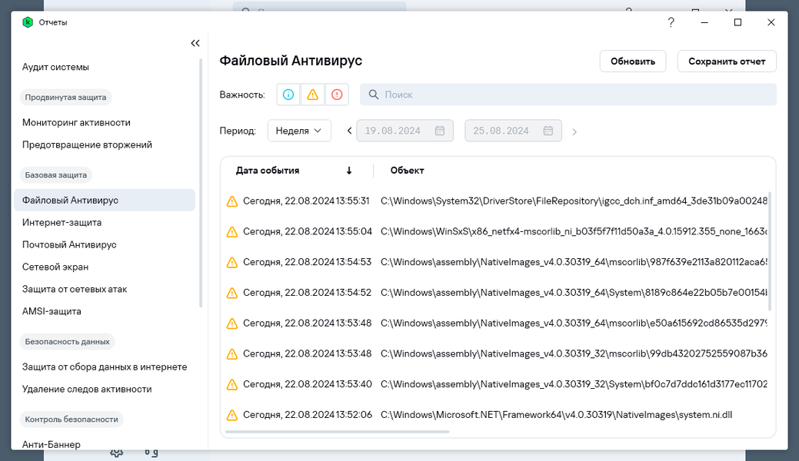799x461 pixels.
Task: Click the search magnifier icon
Action: pos(374,95)
